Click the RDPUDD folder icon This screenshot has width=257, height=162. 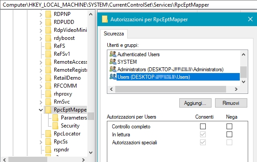point(48,22)
